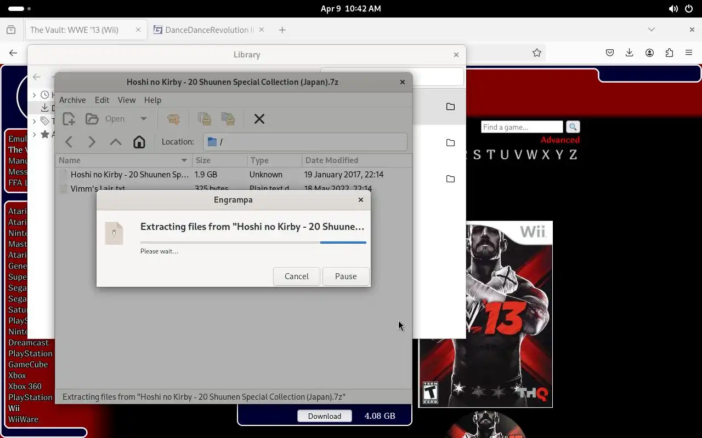Bookmark this page with star icon

[537, 53]
